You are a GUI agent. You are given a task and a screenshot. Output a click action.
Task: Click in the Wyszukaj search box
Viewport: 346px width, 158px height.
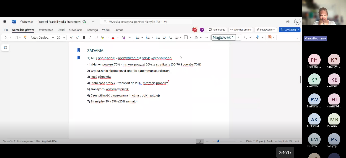146,22
